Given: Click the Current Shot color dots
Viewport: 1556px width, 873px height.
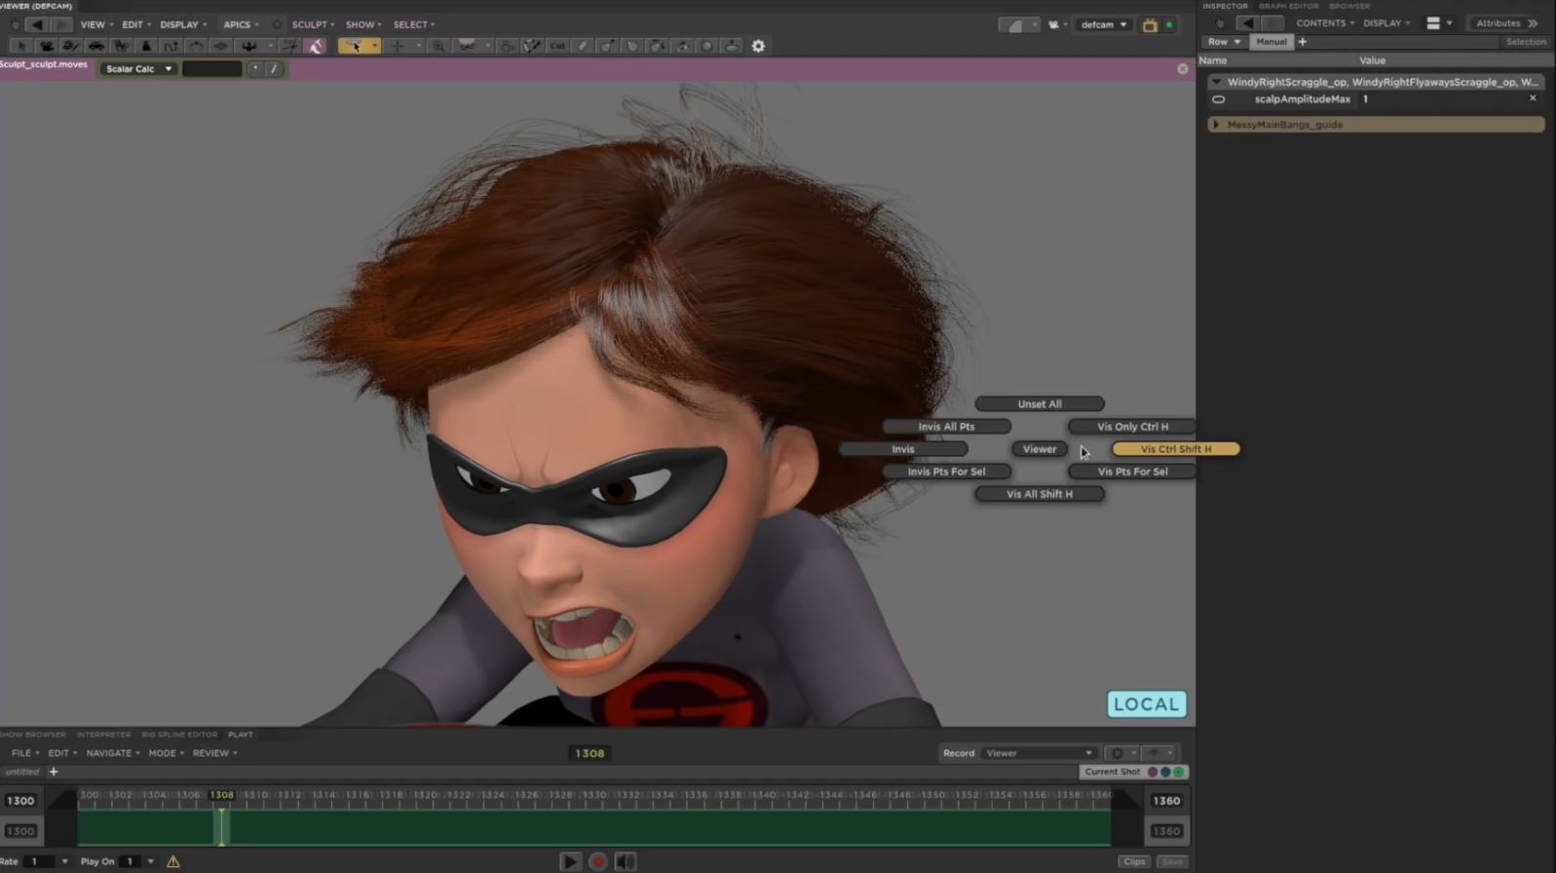Looking at the screenshot, I should (x=1165, y=772).
